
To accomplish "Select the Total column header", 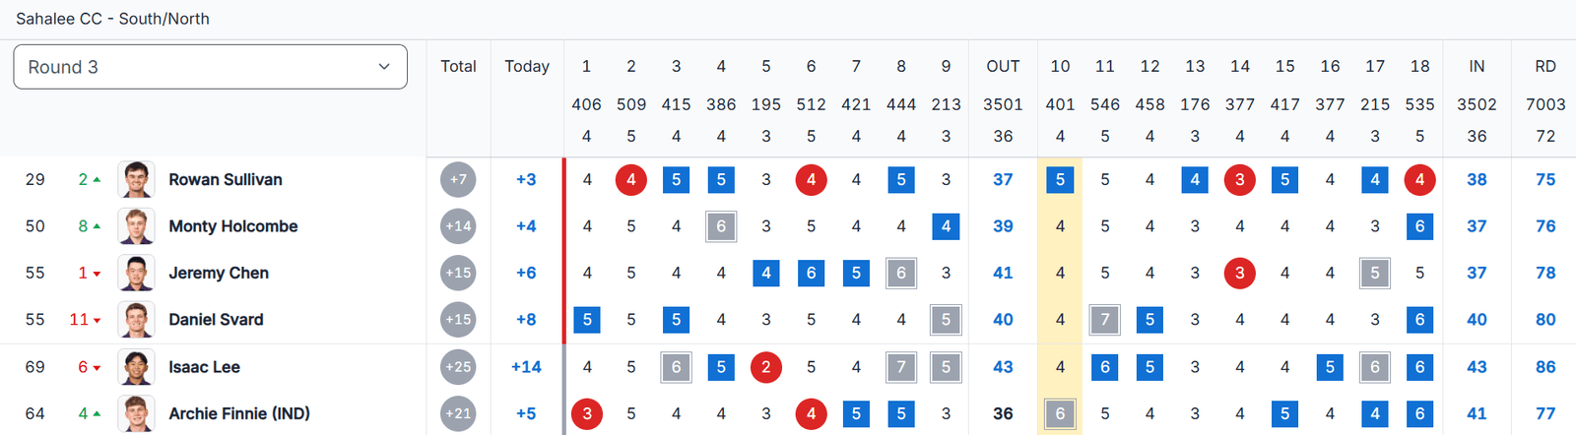I will pyautogui.click(x=458, y=67).
